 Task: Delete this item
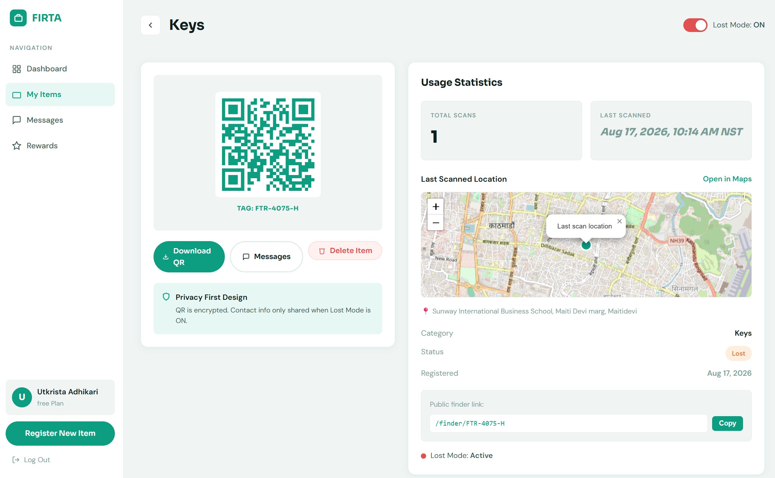point(345,251)
